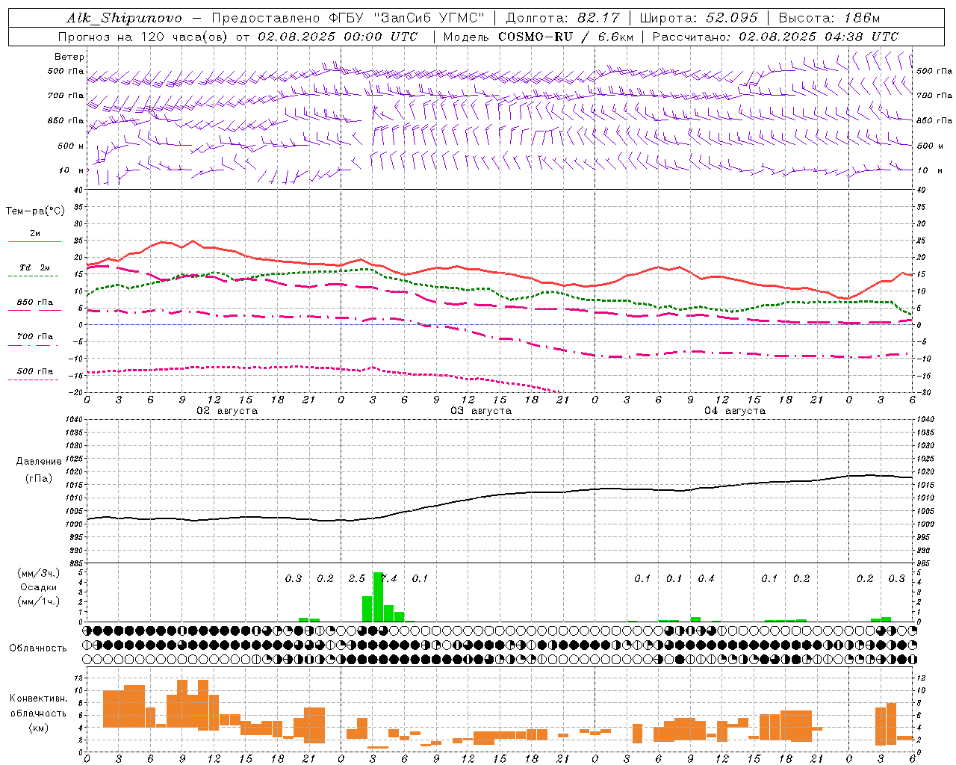Click the station name "Alk_Shipunovo" in header
Viewport: 956px width, 765px height.
(124, 18)
